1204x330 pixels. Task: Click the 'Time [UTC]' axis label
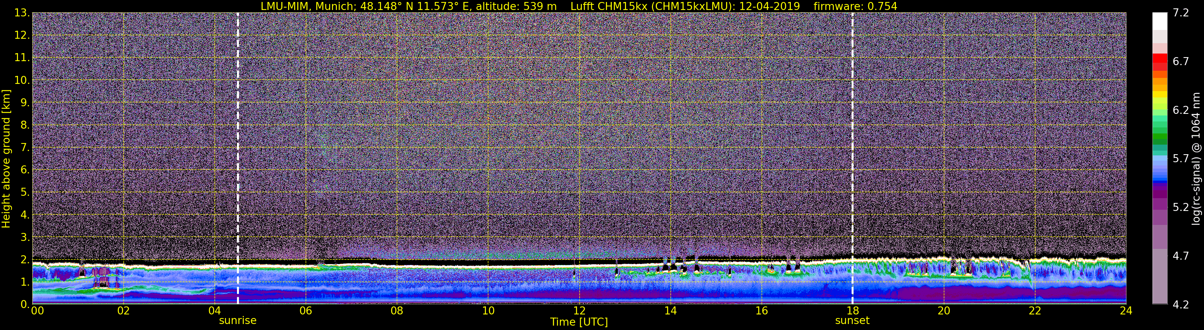point(579,322)
